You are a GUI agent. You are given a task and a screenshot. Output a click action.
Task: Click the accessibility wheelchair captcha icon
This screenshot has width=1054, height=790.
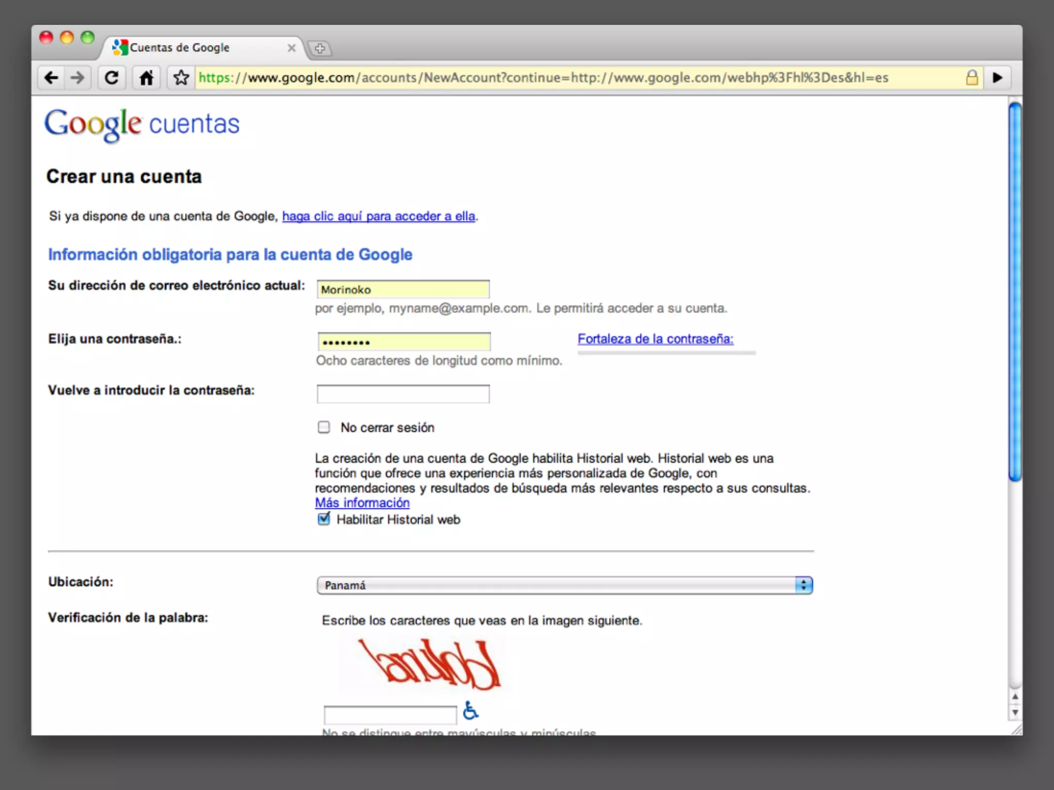pos(470,710)
